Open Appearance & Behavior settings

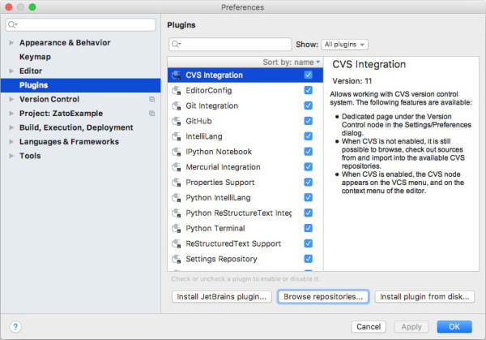coord(65,42)
